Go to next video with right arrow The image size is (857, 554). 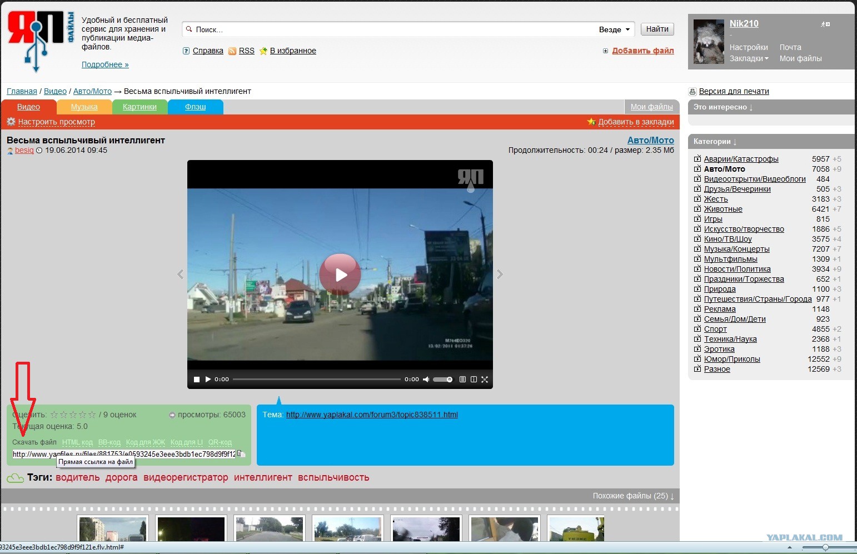click(x=500, y=274)
